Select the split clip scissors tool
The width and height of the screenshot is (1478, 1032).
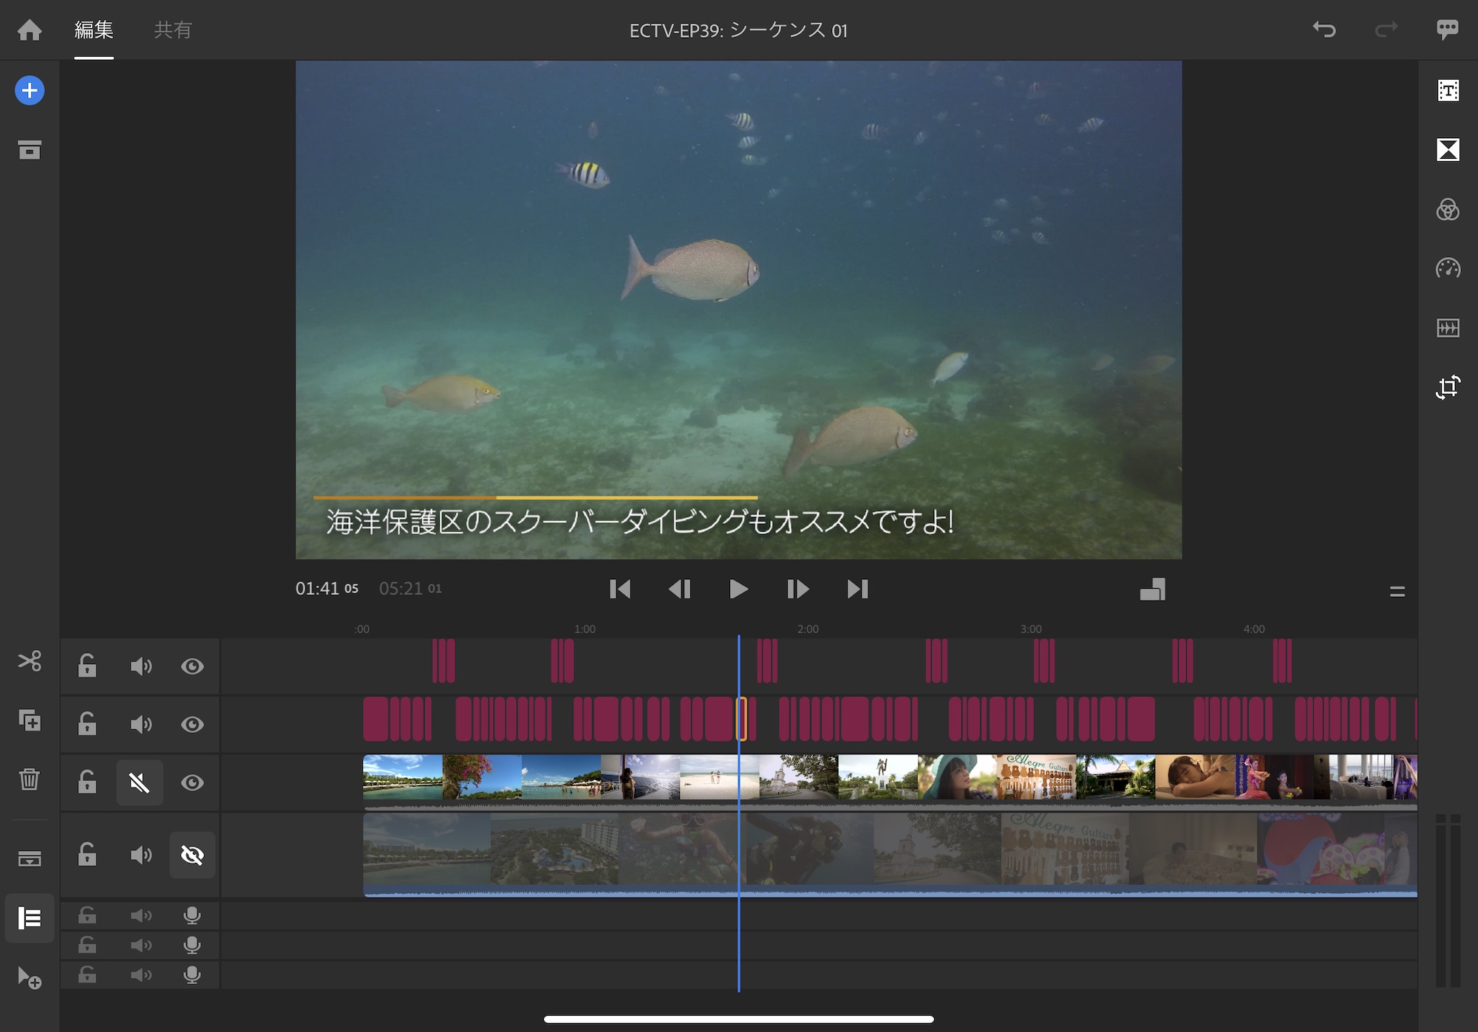[x=30, y=660]
